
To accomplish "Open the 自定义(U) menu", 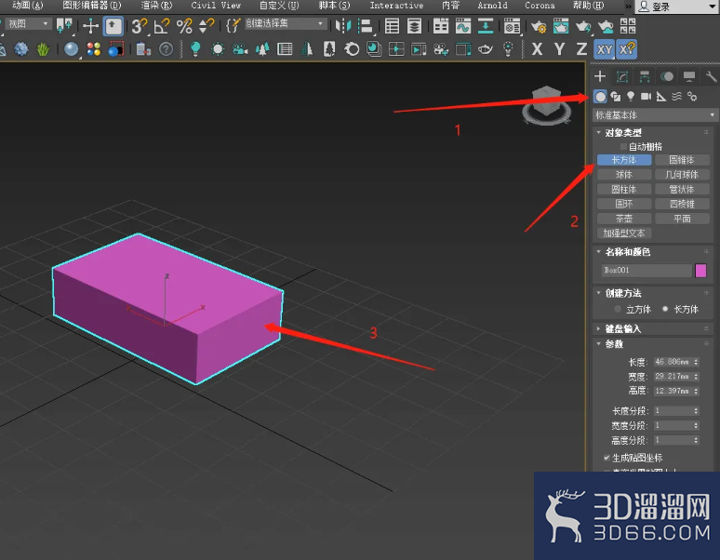I will (279, 6).
